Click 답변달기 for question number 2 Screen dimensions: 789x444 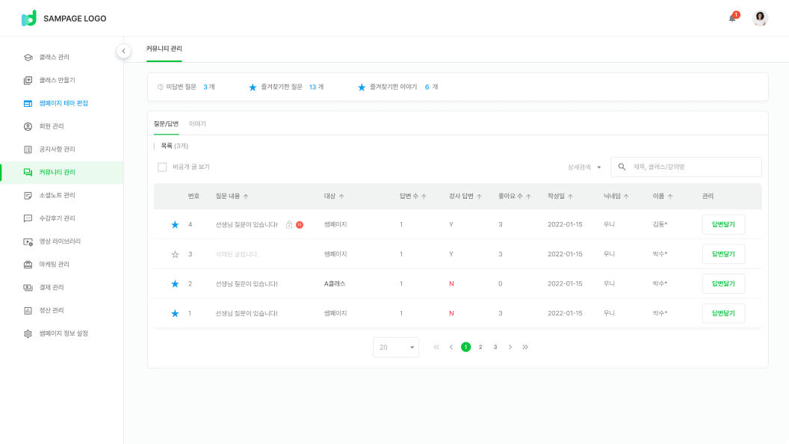point(723,284)
